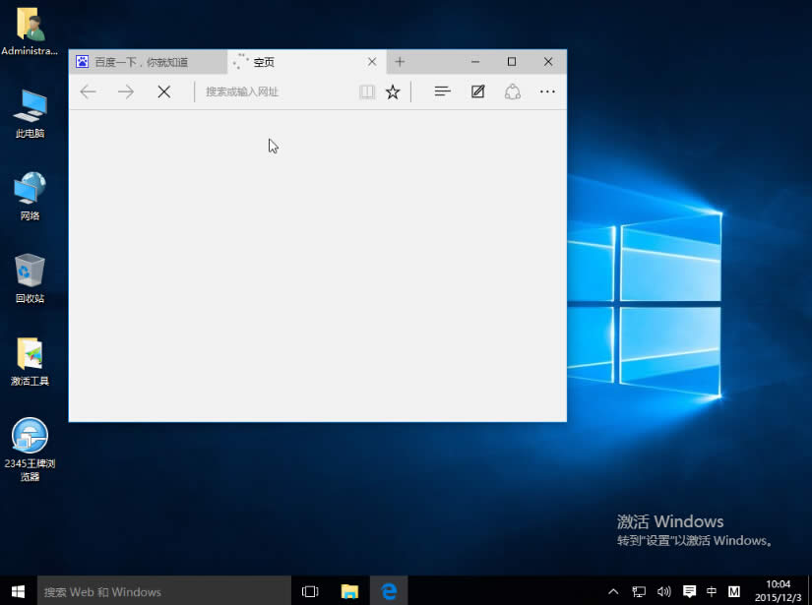The width and height of the screenshot is (812, 605).
Task: Open 此电脑 on the desktop
Action: (30, 113)
